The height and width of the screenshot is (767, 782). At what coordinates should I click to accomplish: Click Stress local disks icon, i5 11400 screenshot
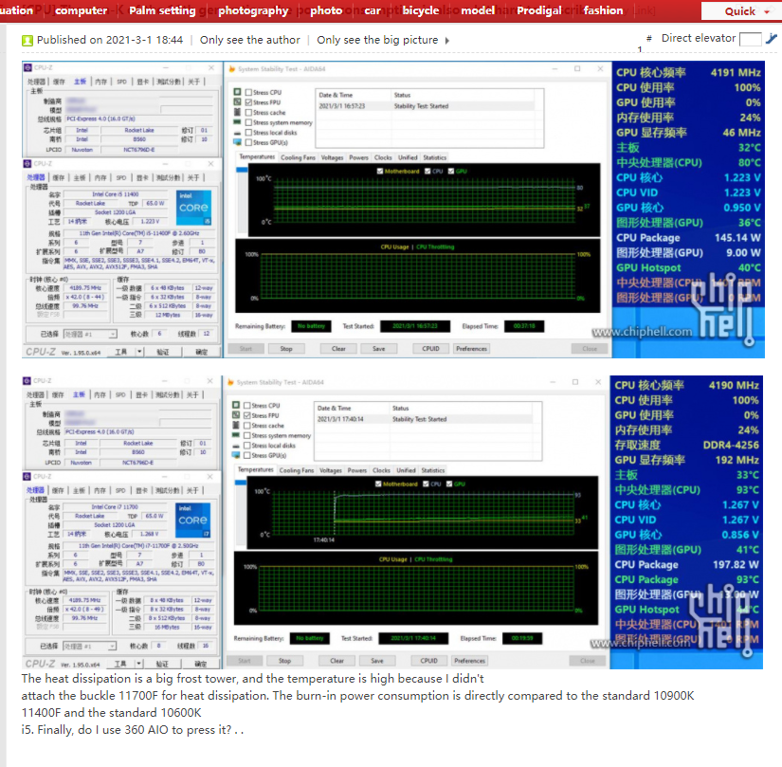coord(237,133)
